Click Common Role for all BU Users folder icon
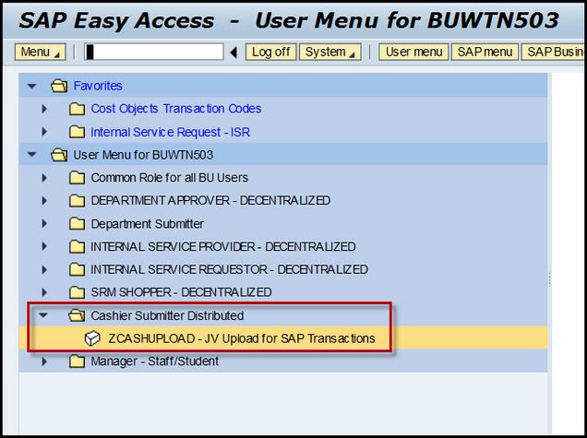 (78, 178)
